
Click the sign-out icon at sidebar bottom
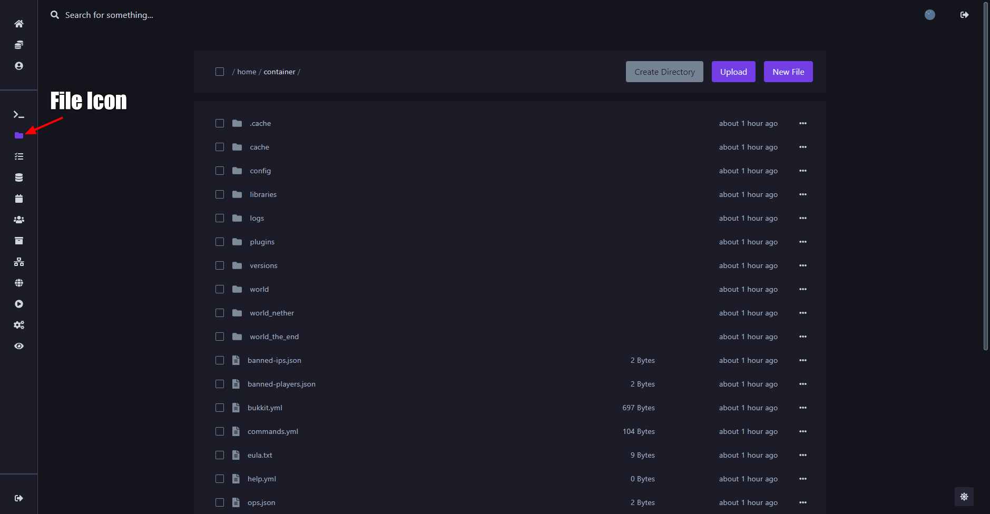coord(19,498)
